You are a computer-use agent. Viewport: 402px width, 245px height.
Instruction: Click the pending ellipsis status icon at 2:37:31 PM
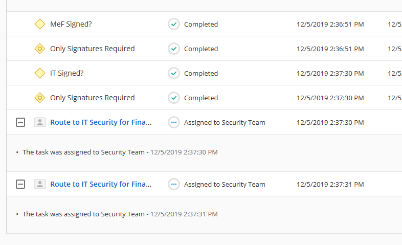(174, 184)
